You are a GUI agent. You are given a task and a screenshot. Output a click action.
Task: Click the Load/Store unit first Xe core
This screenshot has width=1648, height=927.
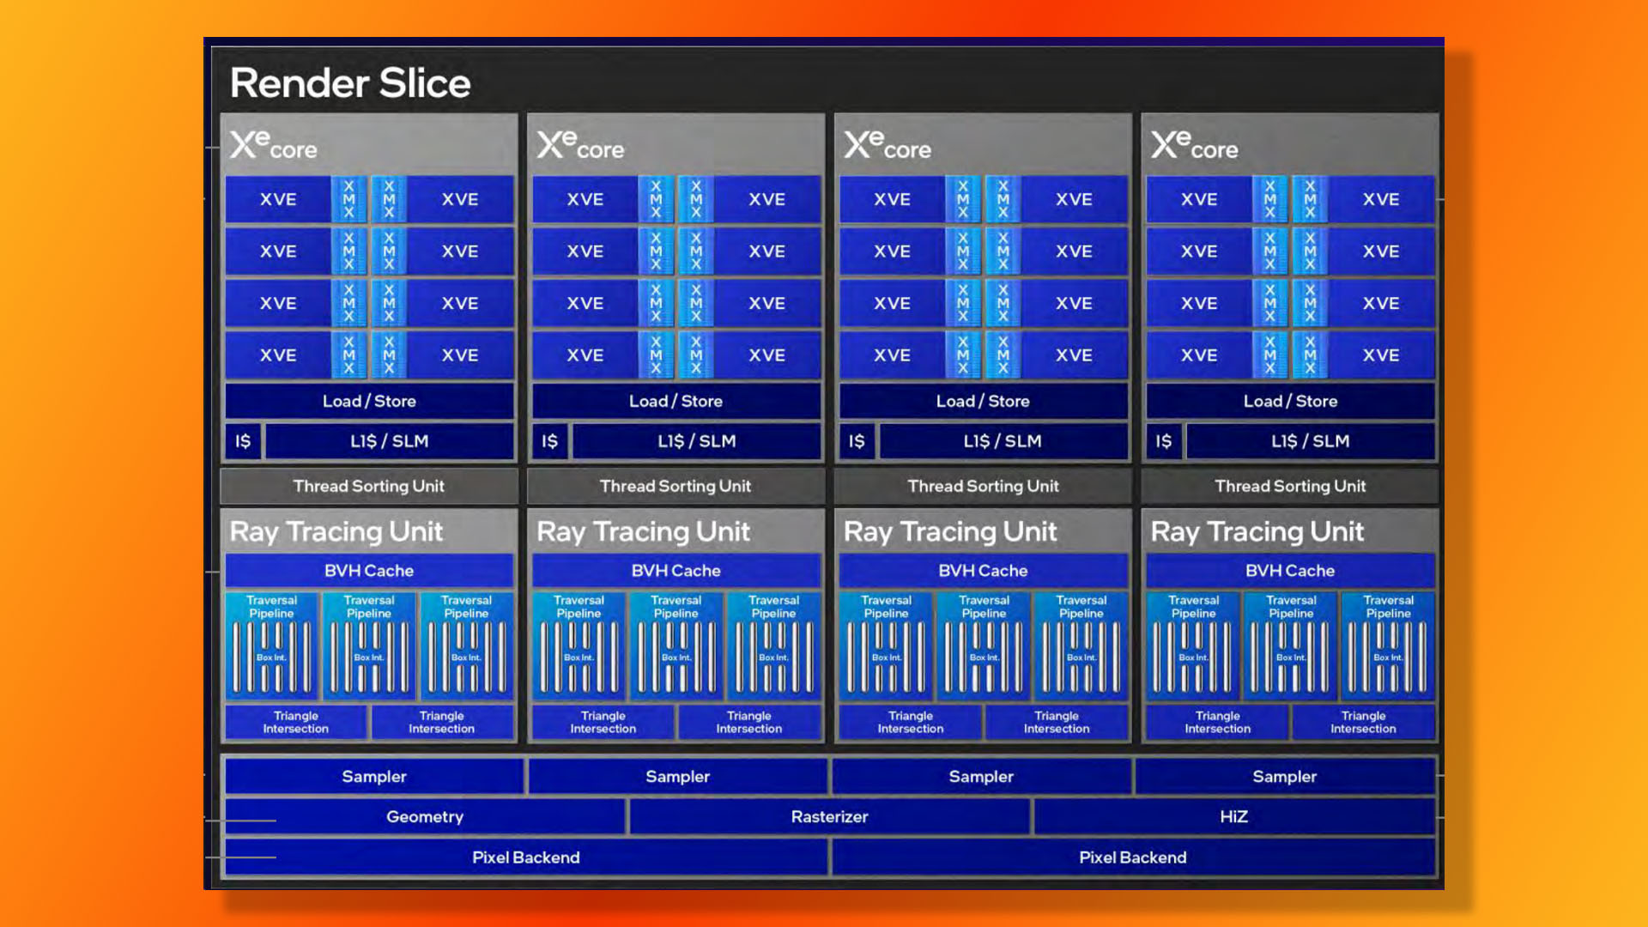tap(368, 399)
